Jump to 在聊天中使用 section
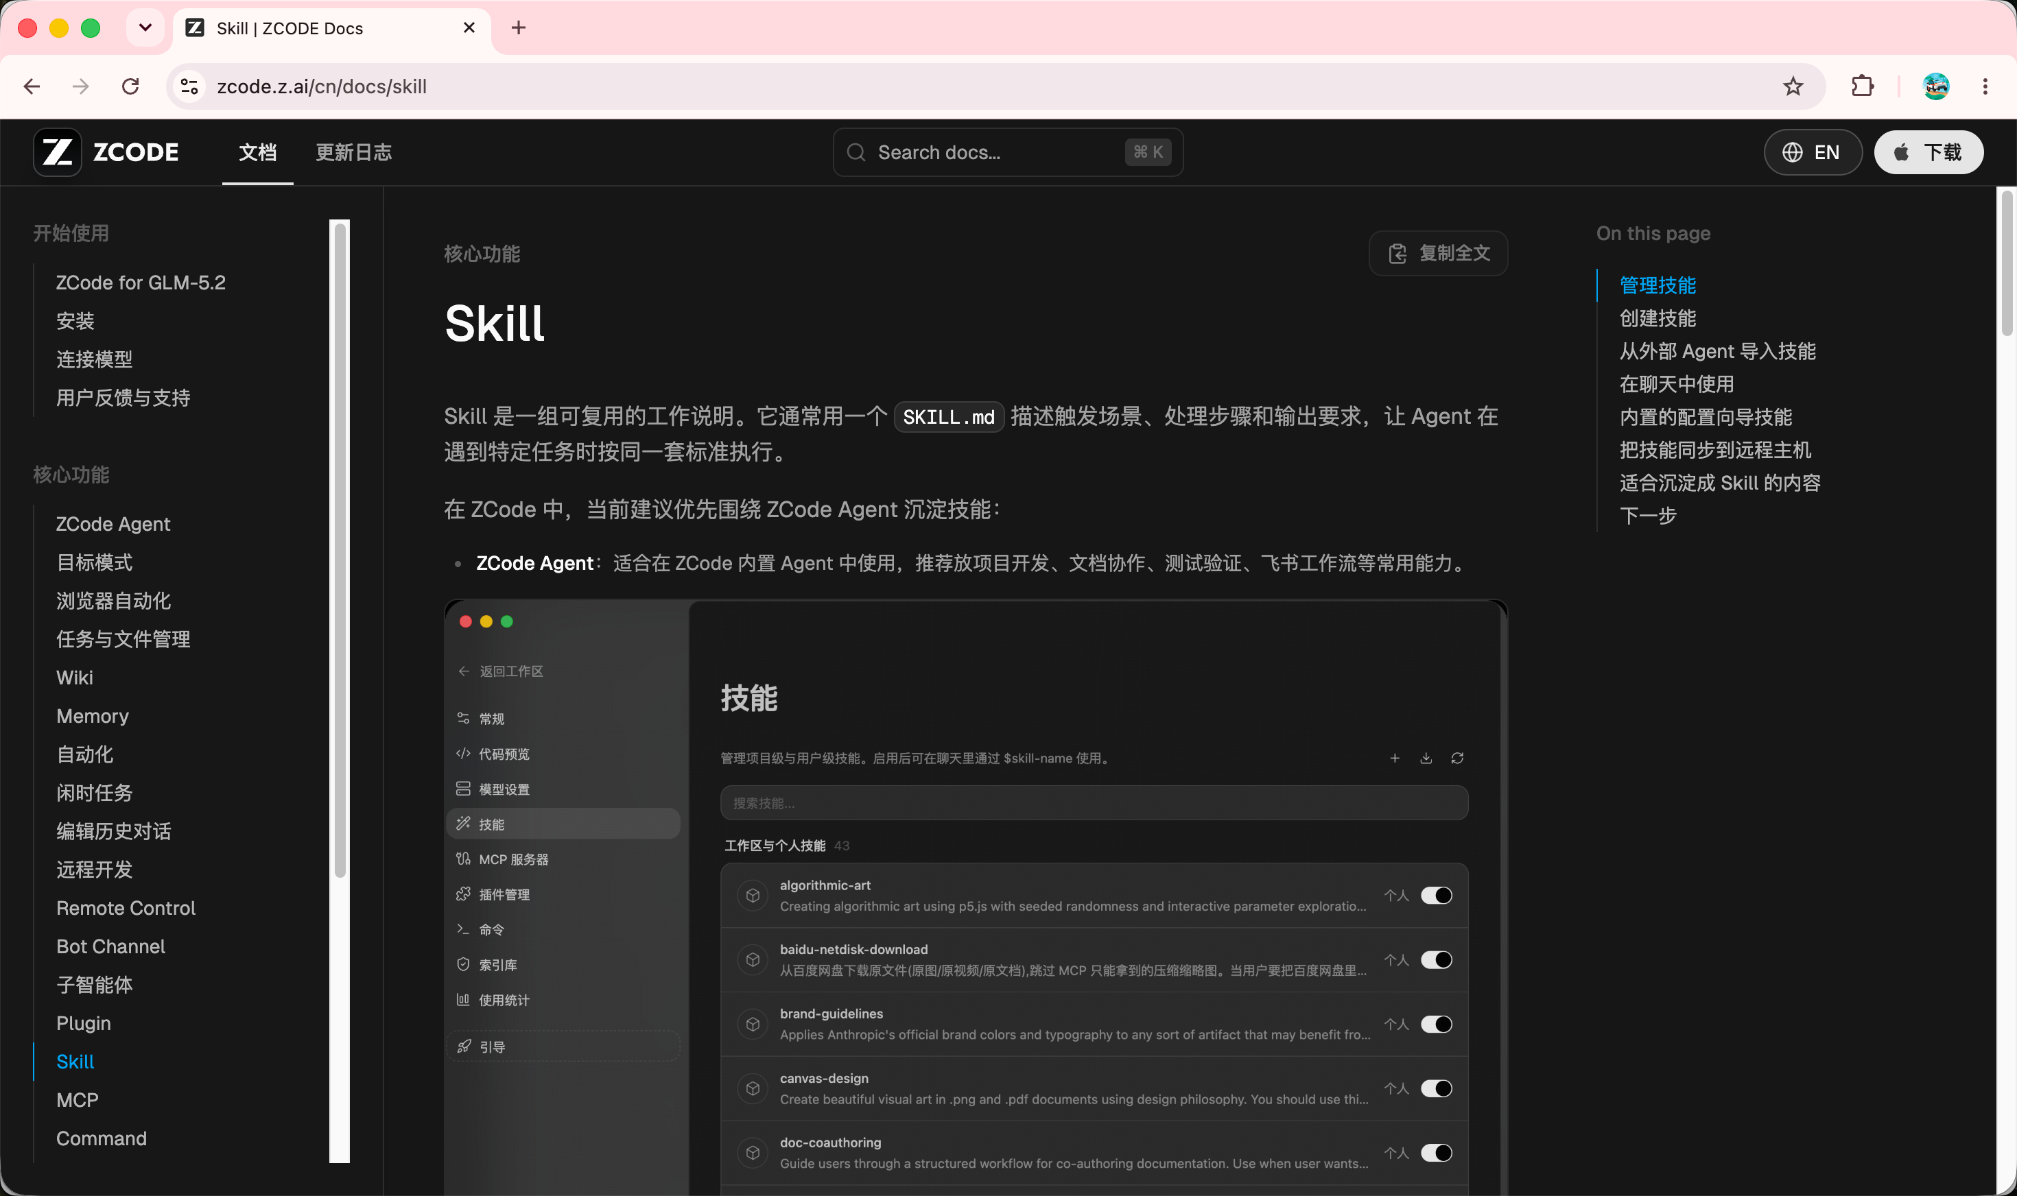The image size is (2017, 1196). click(1676, 385)
